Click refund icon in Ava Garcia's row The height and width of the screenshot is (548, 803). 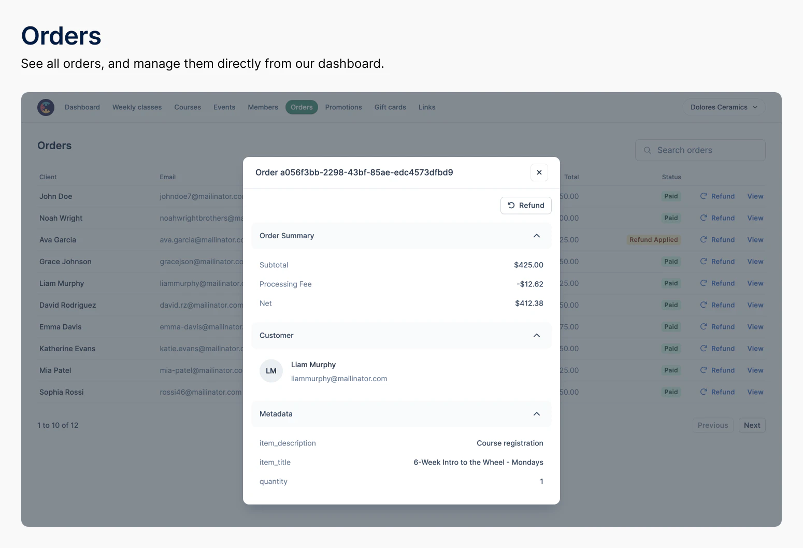704,240
